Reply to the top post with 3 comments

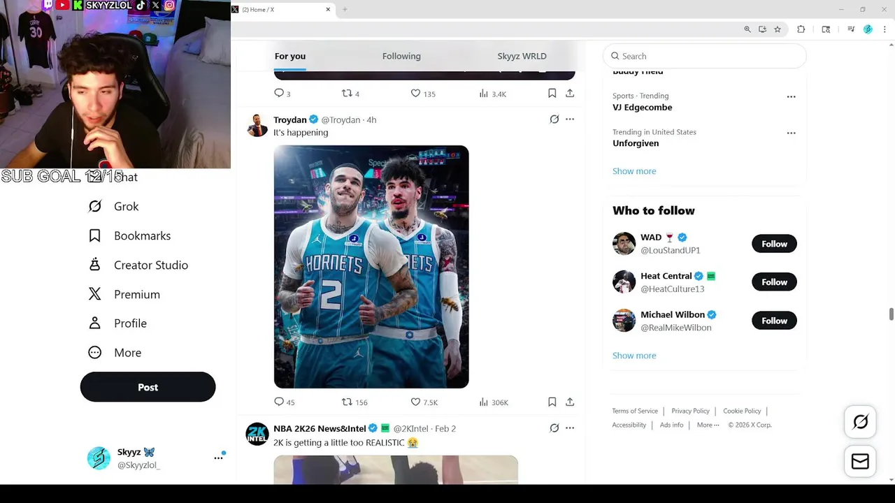tap(282, 93)
